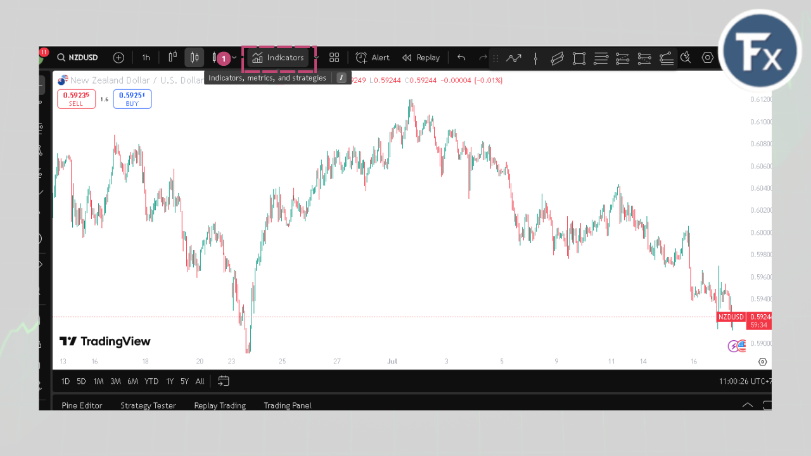Expand the indicator templates chevron
Viewport: 811px width, 456px height.
(x=316, y=58)
